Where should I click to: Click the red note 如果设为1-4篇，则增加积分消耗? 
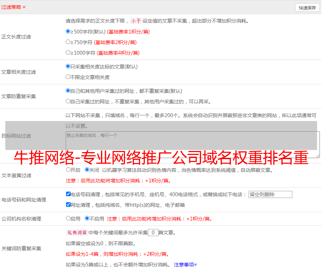pyautogui.click(x=118, y=254)
